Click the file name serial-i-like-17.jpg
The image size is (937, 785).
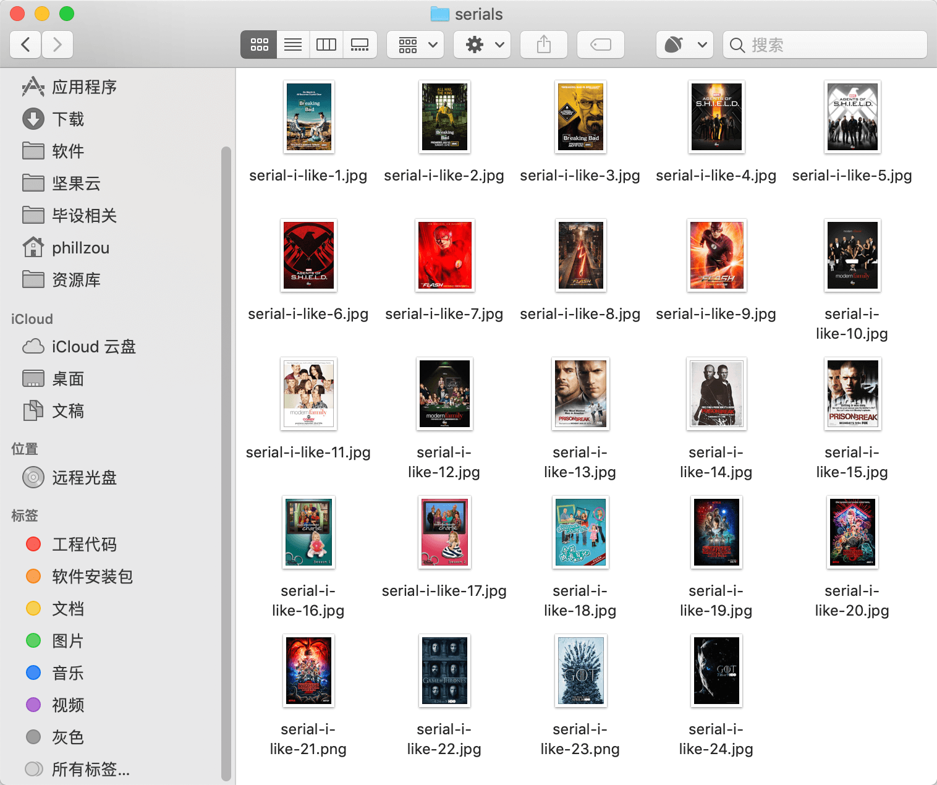click(444, 591)
